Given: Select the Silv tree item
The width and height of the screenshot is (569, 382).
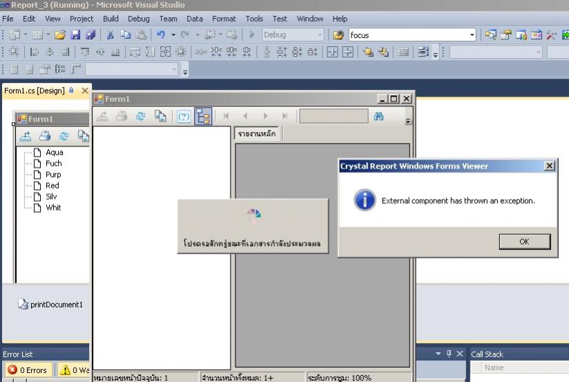Looking at the screenshot, I should click(x=51, y=196).
